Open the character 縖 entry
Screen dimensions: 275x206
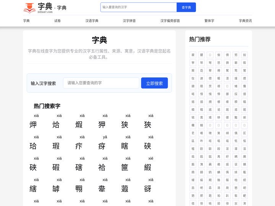(33, 189)
